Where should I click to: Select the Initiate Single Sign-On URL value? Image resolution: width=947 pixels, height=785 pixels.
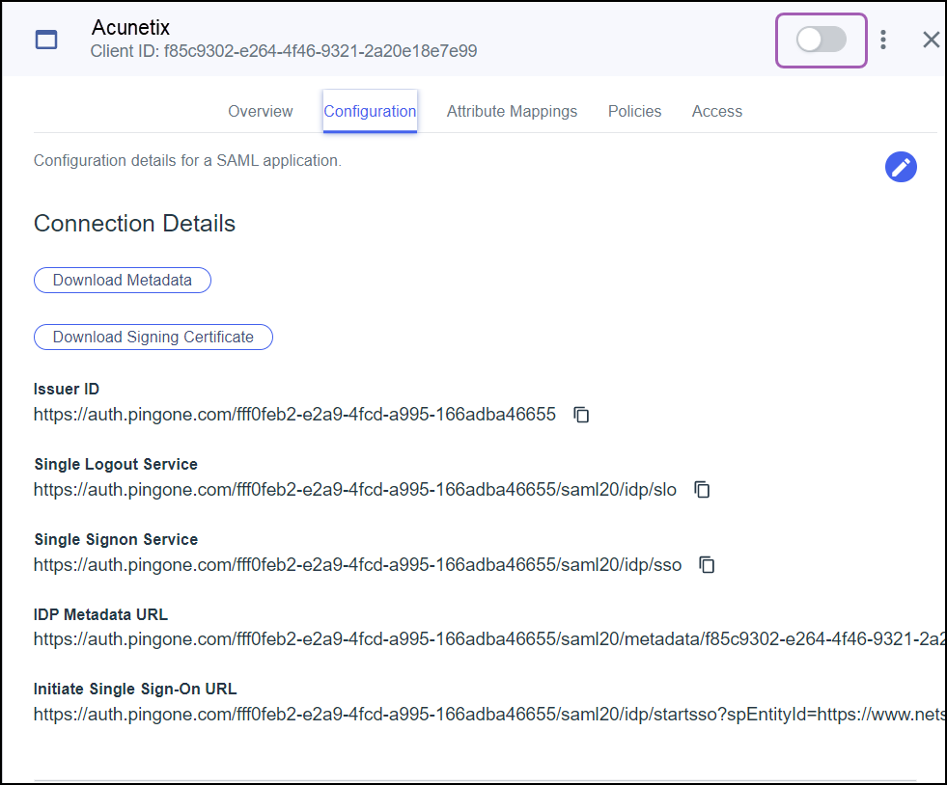pos(489,715)
